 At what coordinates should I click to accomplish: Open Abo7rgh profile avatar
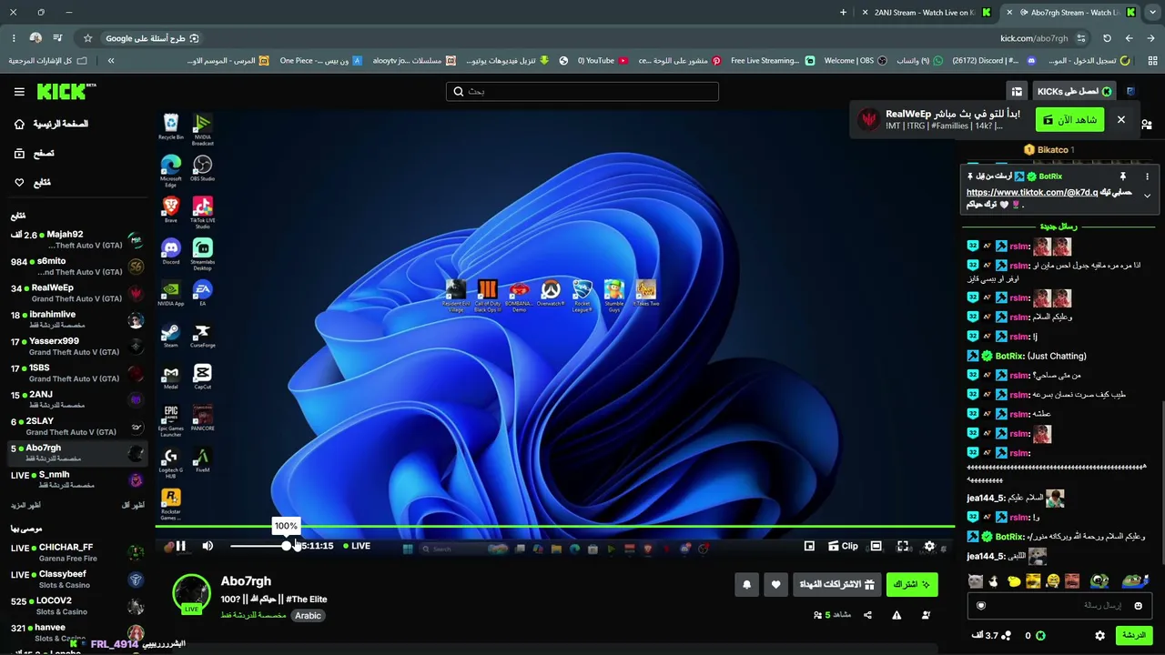191,593
